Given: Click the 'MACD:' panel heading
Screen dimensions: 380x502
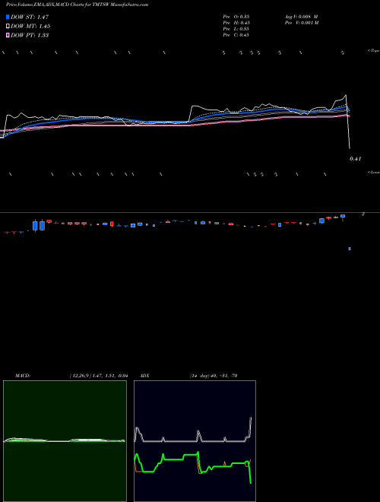Looking at the screenshot, I should click(23, 376).
